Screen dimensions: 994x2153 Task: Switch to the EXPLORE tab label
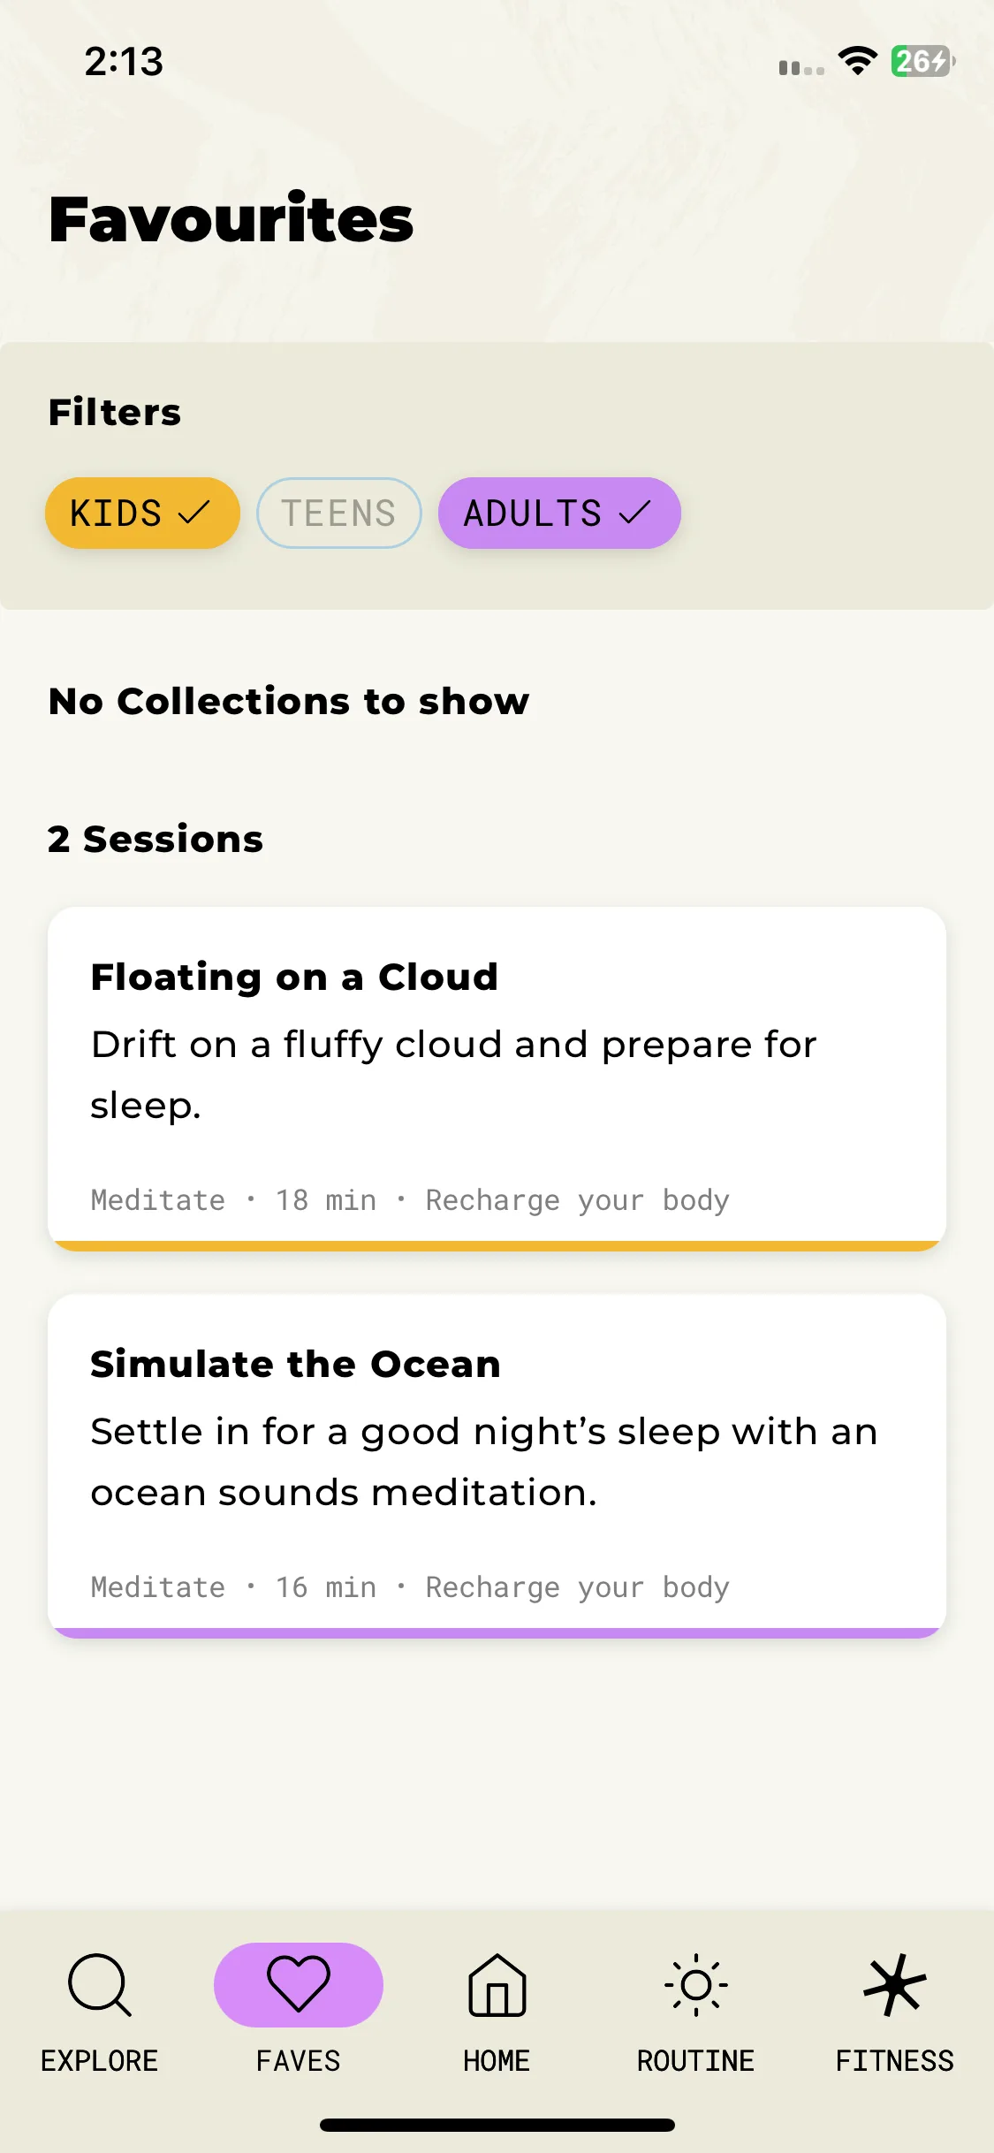pyautogui.click(x=100, y=2060)
